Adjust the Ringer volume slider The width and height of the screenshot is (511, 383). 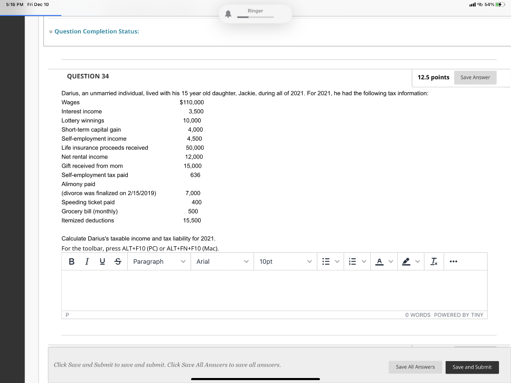coord(255,17)
